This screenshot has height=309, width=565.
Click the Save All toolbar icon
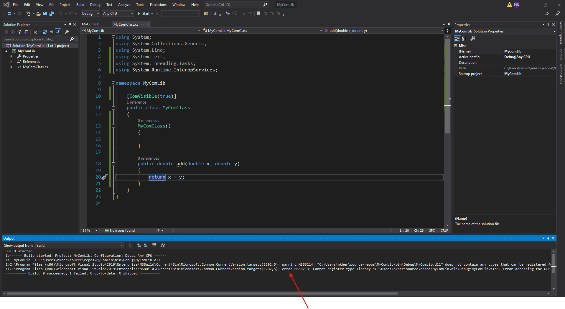tap(52, 14)
